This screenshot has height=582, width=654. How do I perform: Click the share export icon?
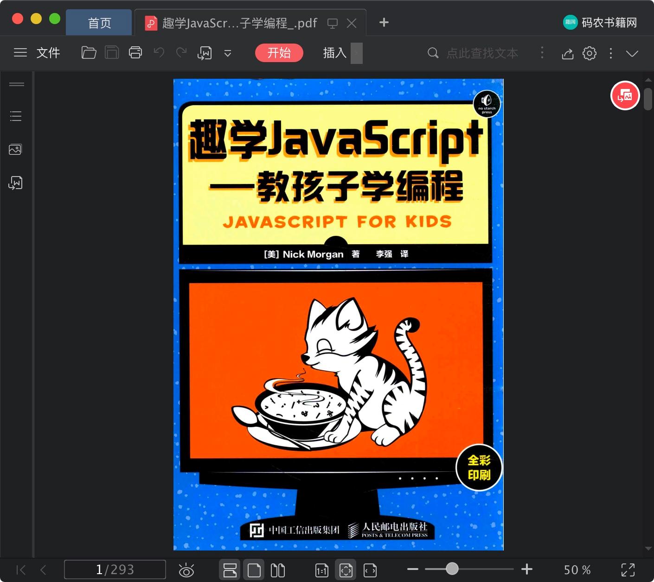point(568,54)
